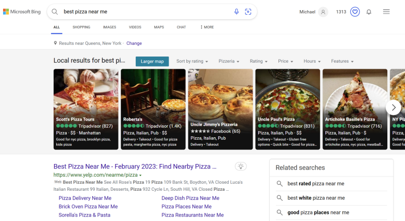Open the Features filter dropdown

(x=342, y=61)
